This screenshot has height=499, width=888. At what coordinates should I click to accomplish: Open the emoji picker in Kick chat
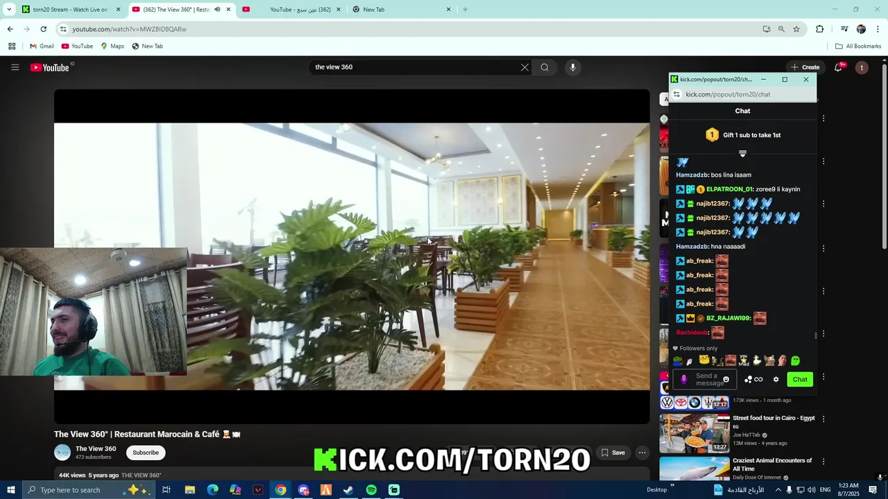pos(726,379)
